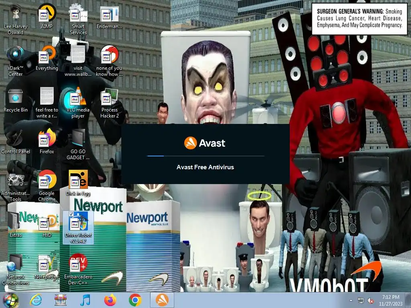The image size is (411, 308).
Task: Open the Recycle Bin
Action: pos(16,100)
